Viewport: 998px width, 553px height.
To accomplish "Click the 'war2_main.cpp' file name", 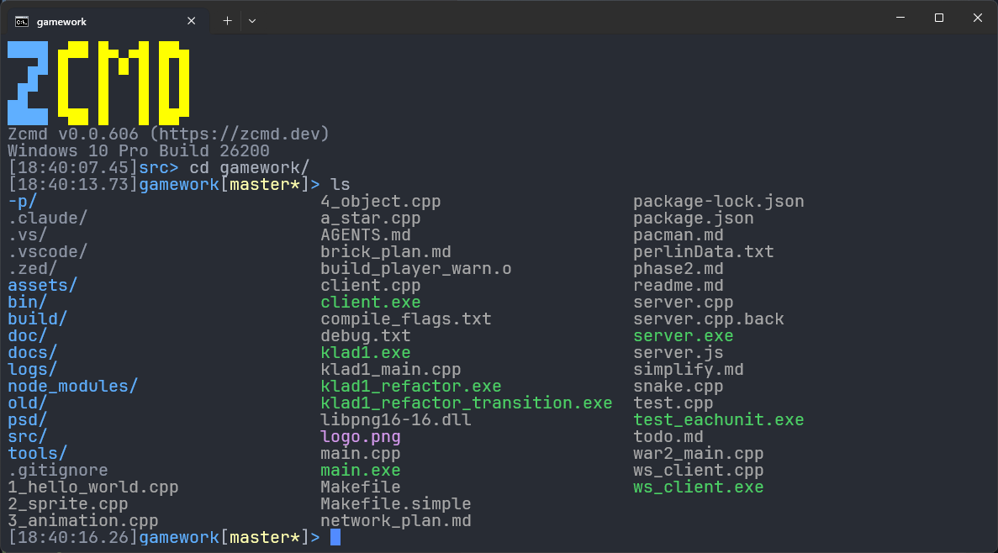I will 698,453.
